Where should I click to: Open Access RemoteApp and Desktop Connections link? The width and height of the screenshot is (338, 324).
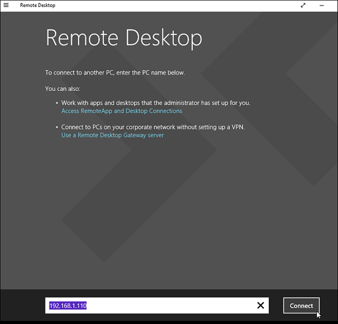(121, 111)
